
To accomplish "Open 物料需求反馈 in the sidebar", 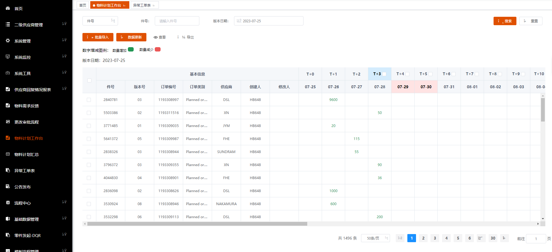I will (x=36, y=106).
